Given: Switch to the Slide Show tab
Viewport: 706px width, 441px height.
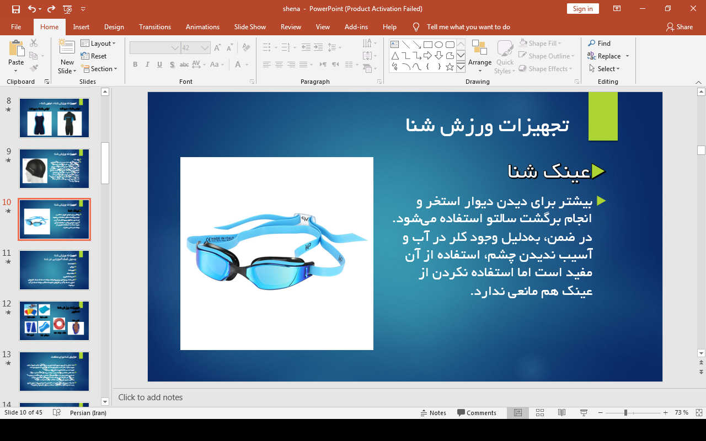Looking at the screenshot, I should [x=250, y=27].
